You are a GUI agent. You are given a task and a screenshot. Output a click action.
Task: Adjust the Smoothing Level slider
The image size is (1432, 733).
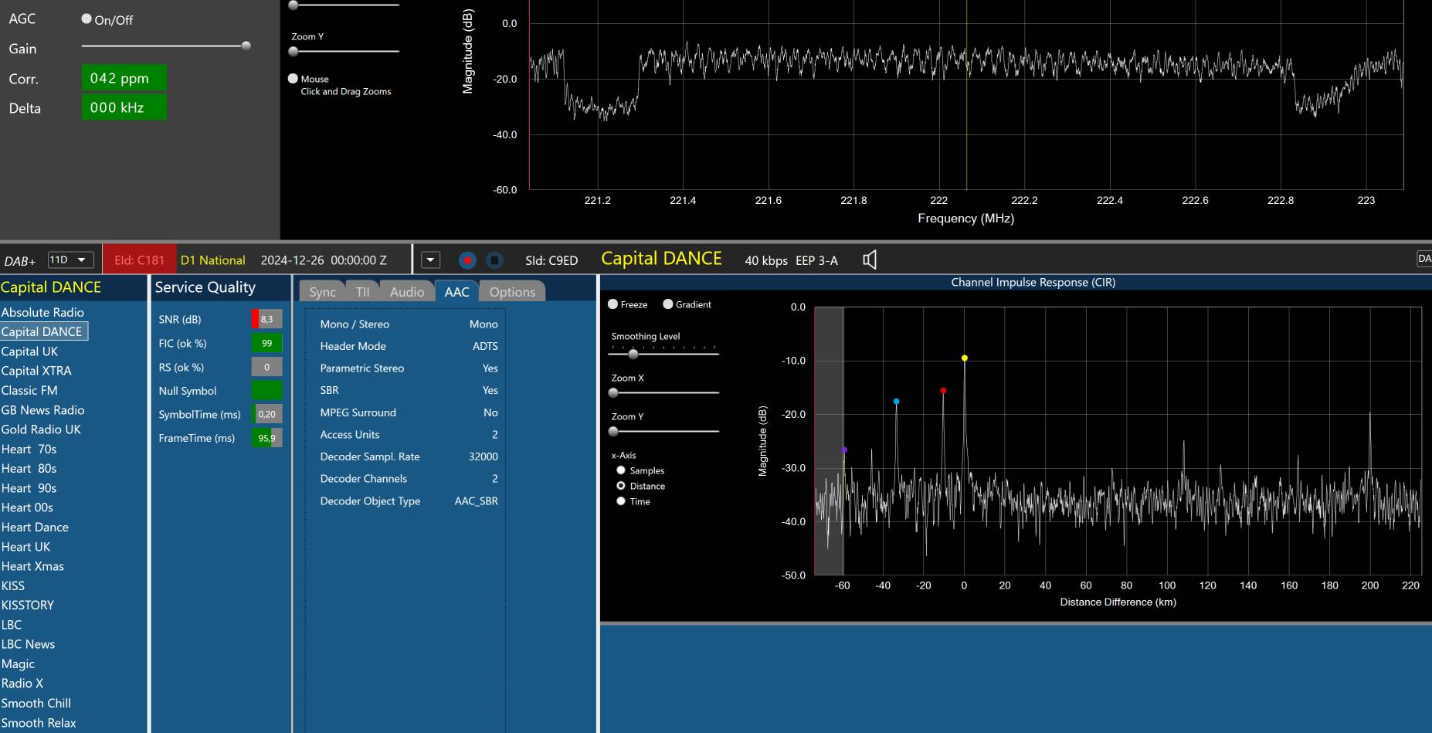click(633, 355)
